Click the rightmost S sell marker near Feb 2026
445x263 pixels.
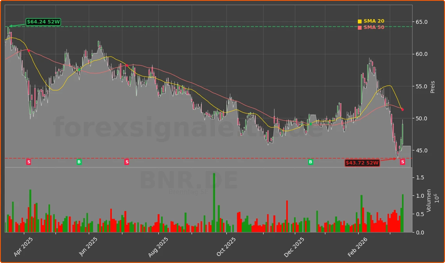coord(402,162)
